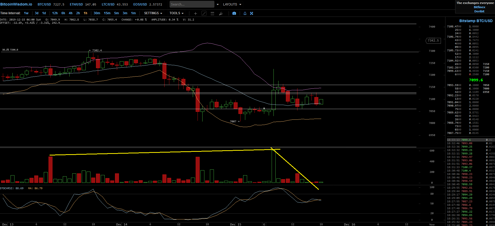Click the 18:31:33 trade at 7100.37
The image size is (495, 226).
tap(471, 167)
